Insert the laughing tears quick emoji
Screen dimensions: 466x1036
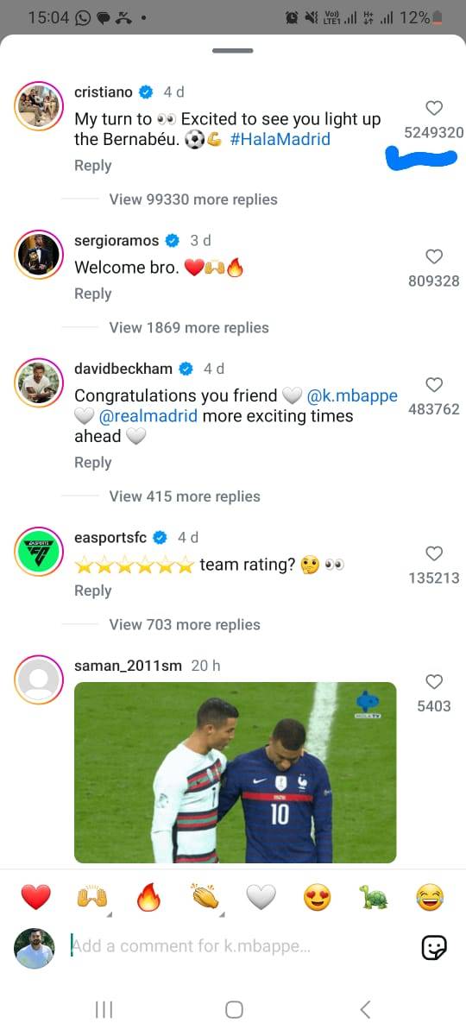429,898
